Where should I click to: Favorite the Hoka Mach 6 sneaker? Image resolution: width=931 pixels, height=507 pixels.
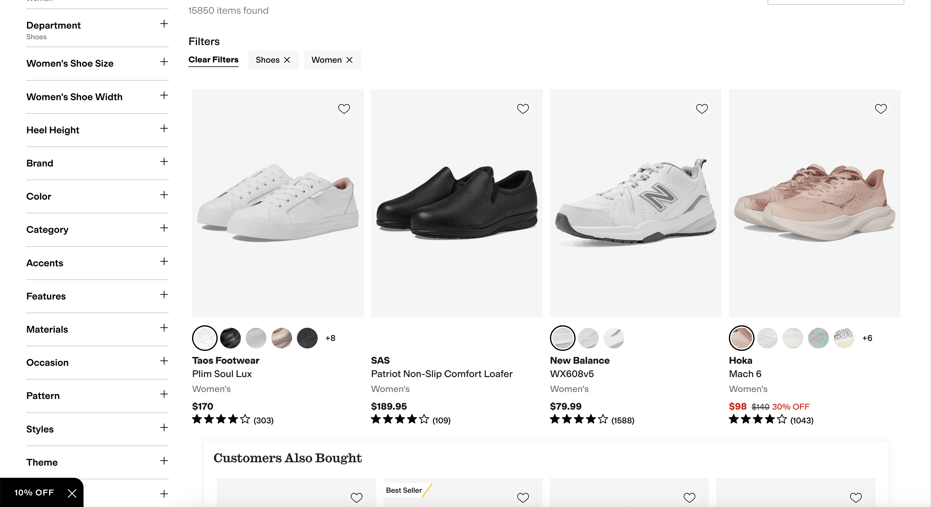click(880, 109)
